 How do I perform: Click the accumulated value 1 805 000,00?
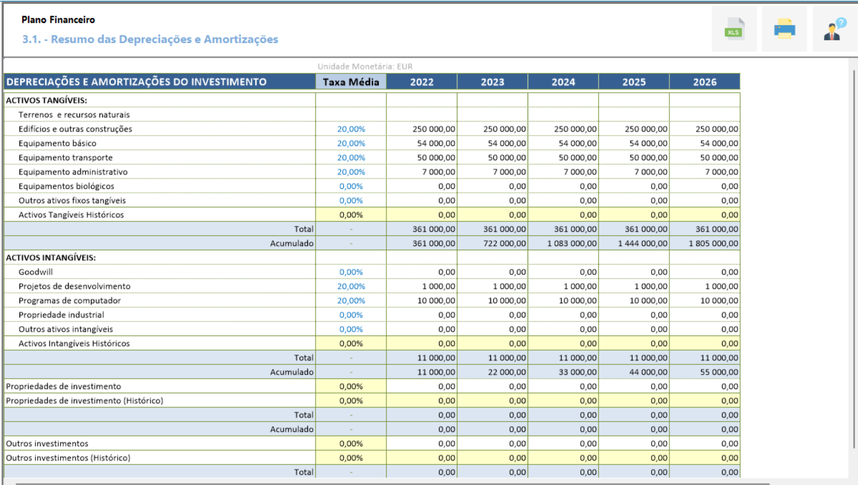click(713, 244)
